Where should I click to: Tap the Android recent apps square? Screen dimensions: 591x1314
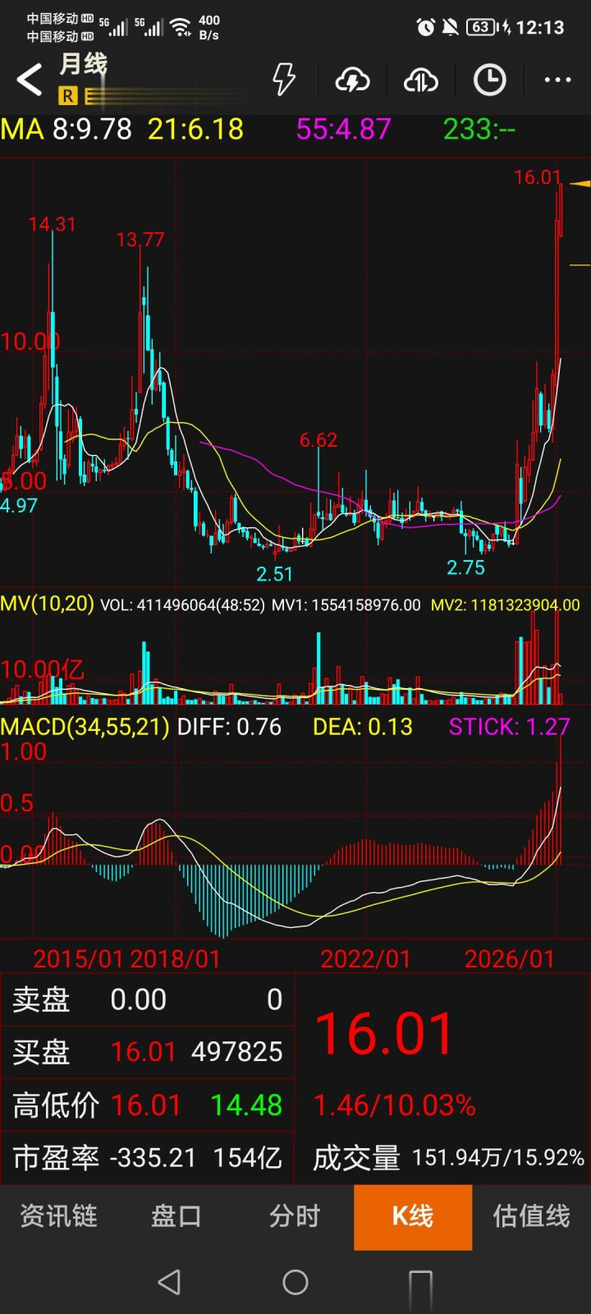pyautogui.click(x=420, y=1283)
